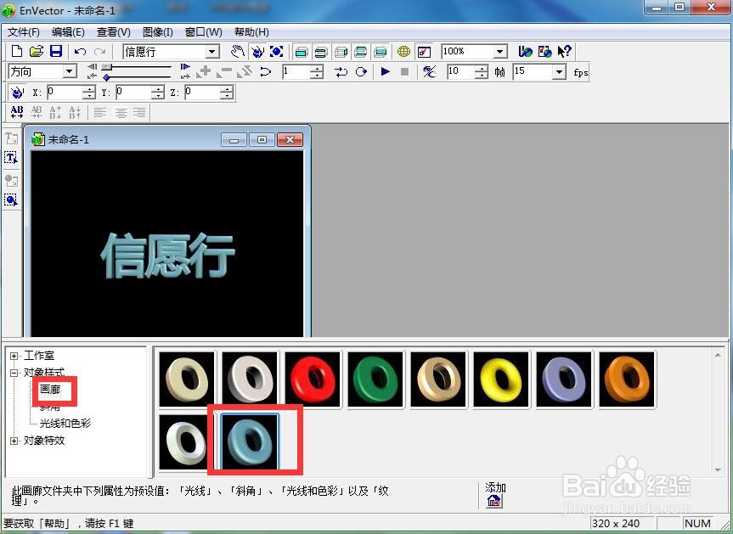Open the 方向 animation property dropdown
This screenshot has height=534, width=733.
pos(69,71)
